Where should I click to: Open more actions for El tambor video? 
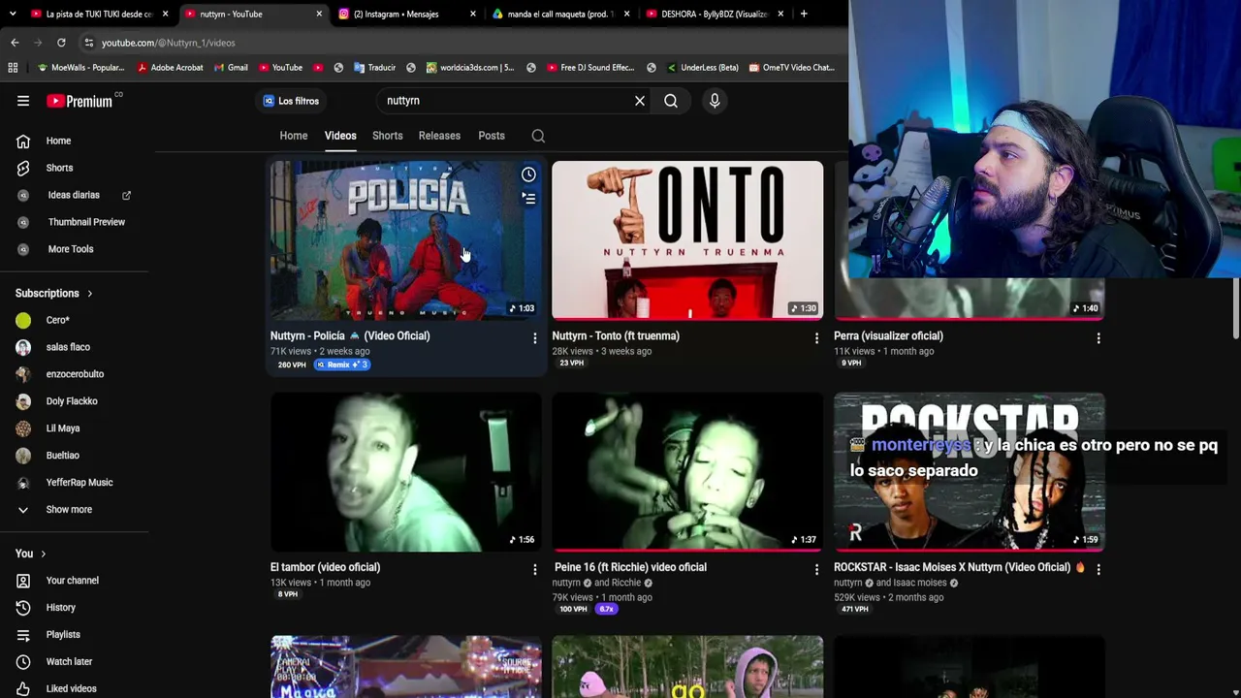[534, 570]
